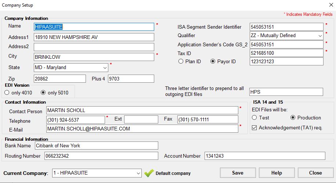The width and height of the screenshot is (336, 183).
Task: Open the State dropdown showing MD - Maryland
Action: 71,68
